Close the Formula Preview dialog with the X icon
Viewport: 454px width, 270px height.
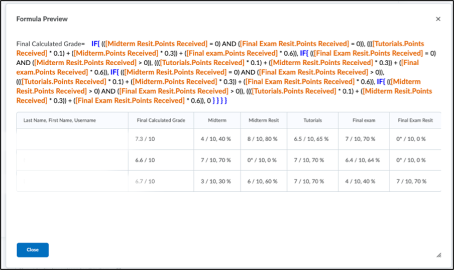pyautogui.click(x=438, y=19)
